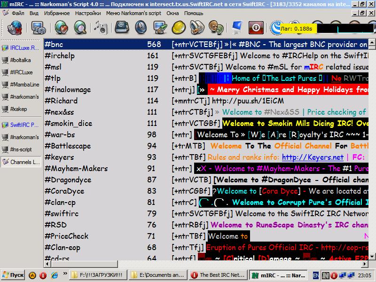Select the #swiftirc channel row

(x=206, y=213)
